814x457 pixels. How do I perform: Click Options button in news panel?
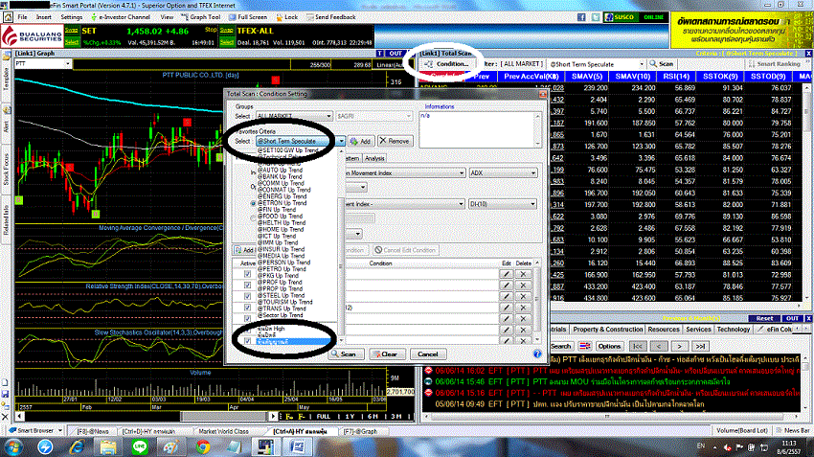609,346
